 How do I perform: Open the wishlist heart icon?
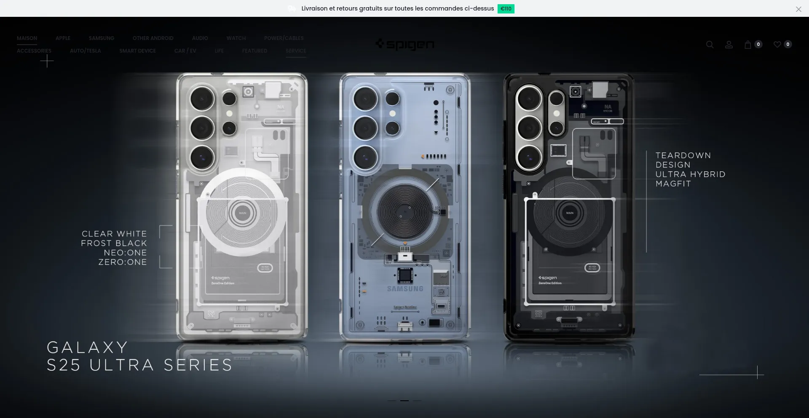click(777, 45)
